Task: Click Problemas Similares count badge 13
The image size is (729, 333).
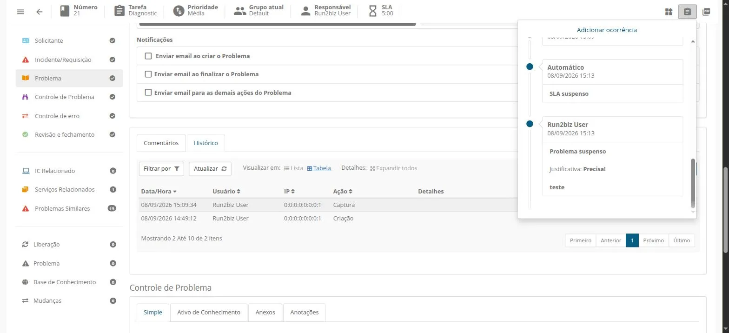Action: 112,208
